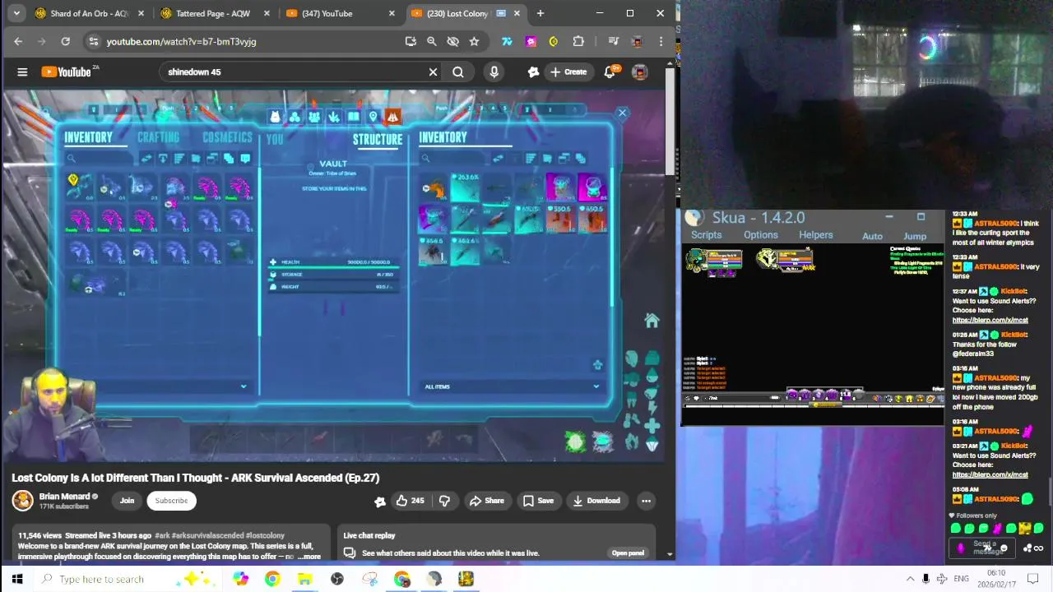This screenshot has width=1053, height=592.
Task: Open blerp.com link in 12:37 AM message
Action: [990, 320]
